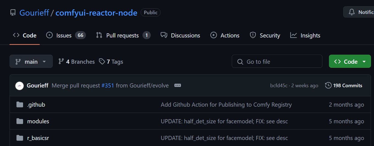Expand commit message ellipsis button

pos(178,86)
